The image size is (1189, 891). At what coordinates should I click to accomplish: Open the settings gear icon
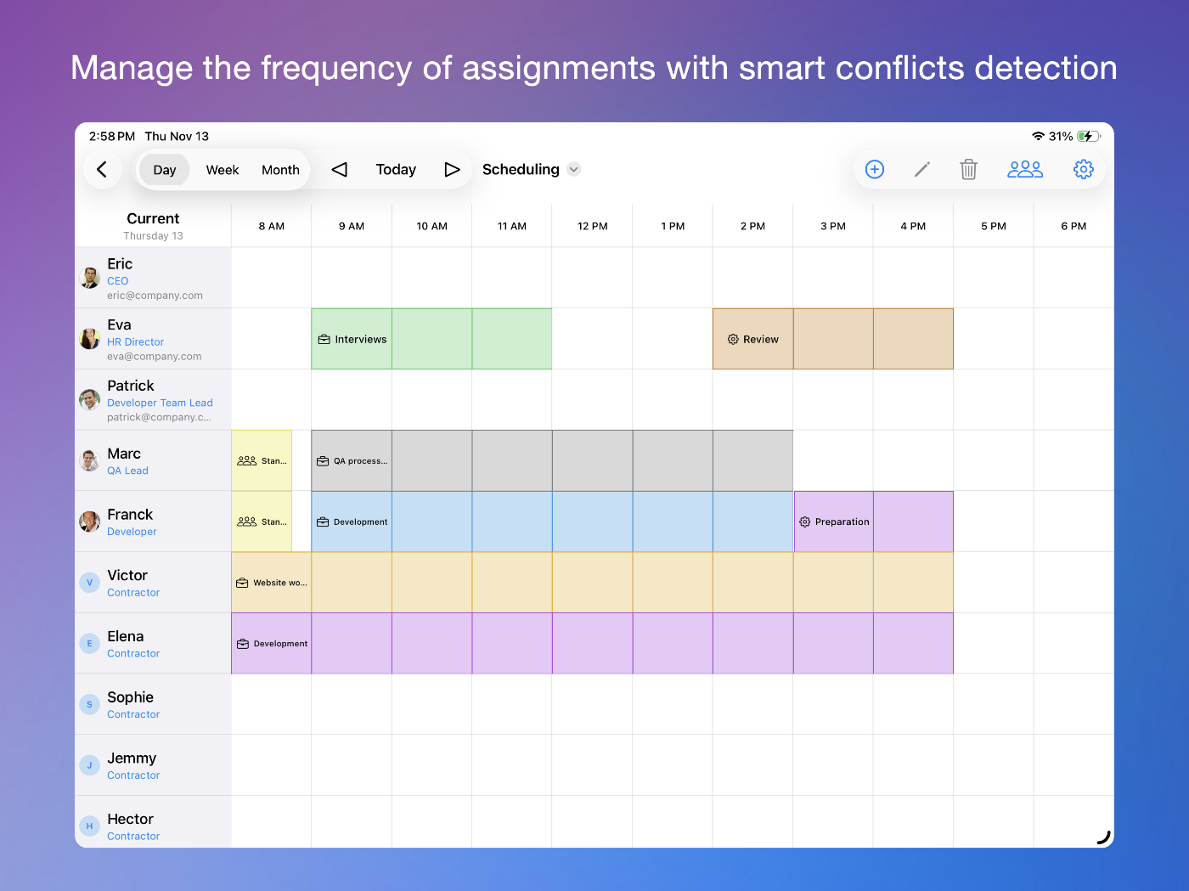click(x=1083, y=169)
